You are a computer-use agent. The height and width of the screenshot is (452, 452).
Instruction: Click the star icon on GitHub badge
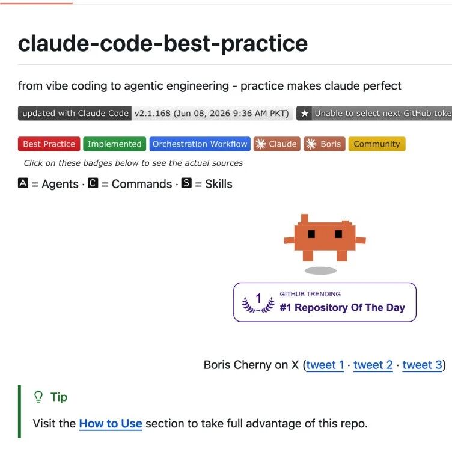click(x=304, y=113)
